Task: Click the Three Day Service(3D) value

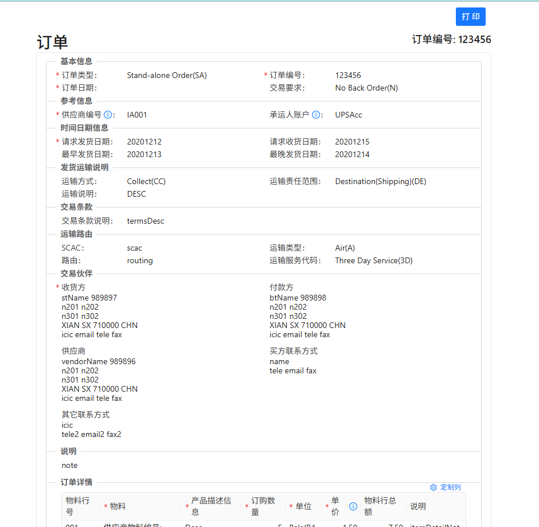Action: [374, 260]
